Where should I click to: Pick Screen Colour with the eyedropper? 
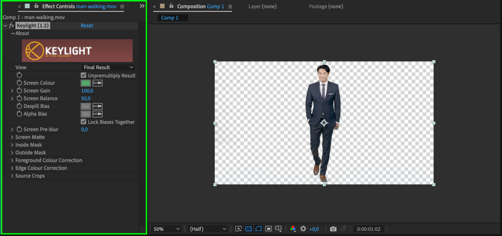pyautogui.click(x=97, y=83)
